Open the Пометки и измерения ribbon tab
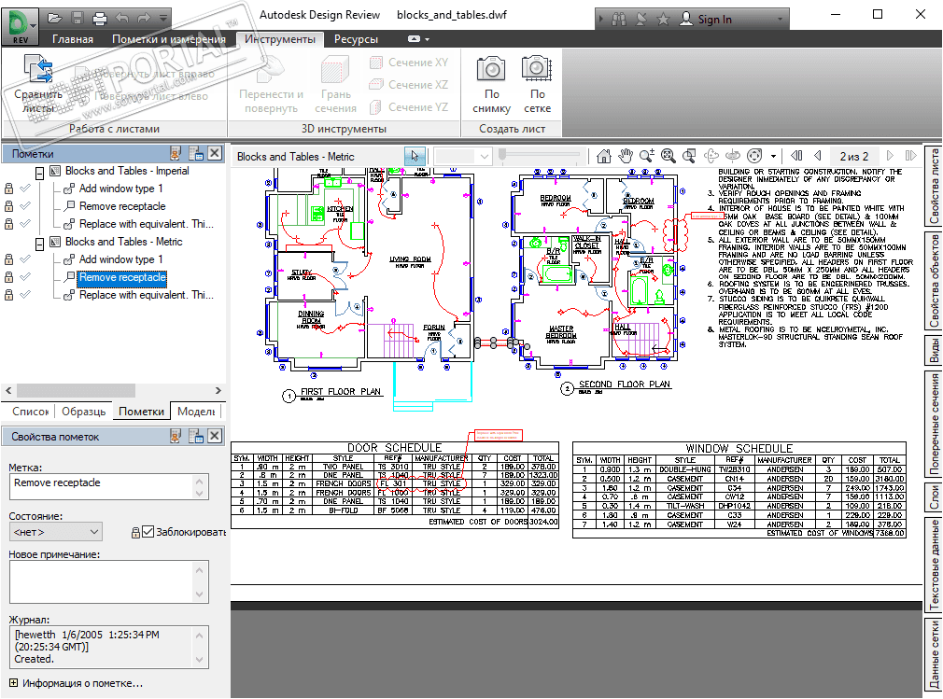Viewport: 943px width, 699px height. click(168, 39)
